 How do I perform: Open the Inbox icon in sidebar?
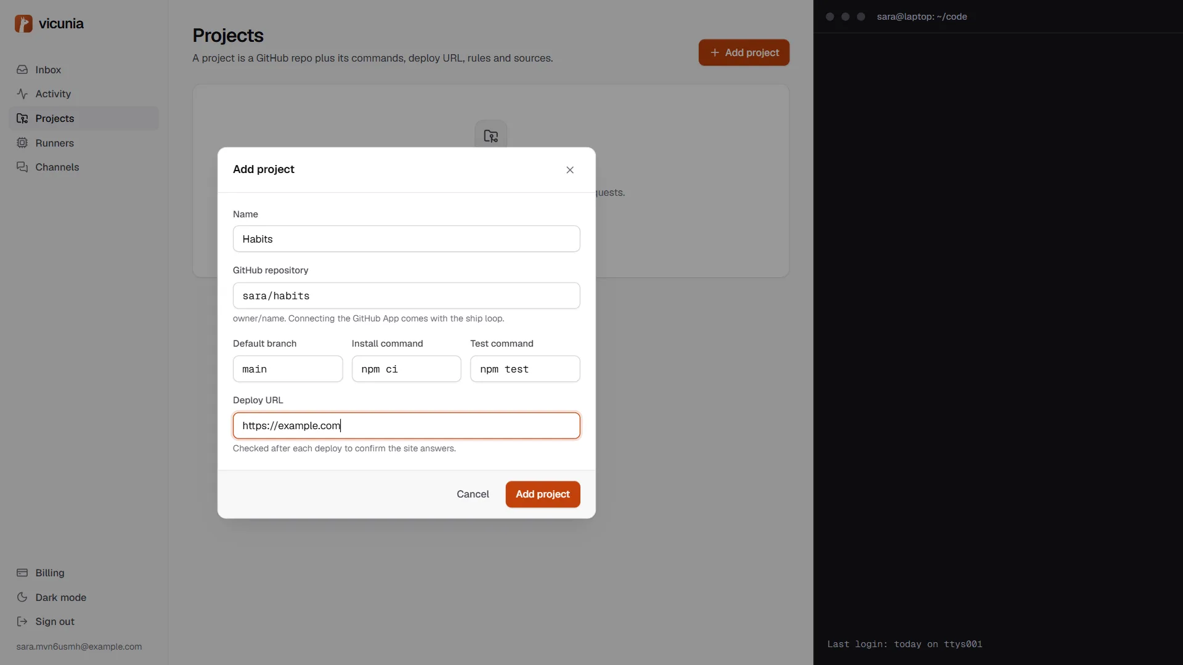point(22,70)
